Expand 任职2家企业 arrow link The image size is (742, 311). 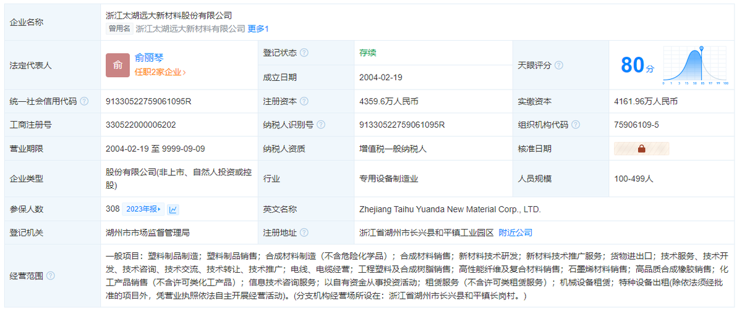point(160,72)
